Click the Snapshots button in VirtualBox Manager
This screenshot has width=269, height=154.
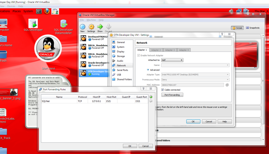(x=253, y=28)
